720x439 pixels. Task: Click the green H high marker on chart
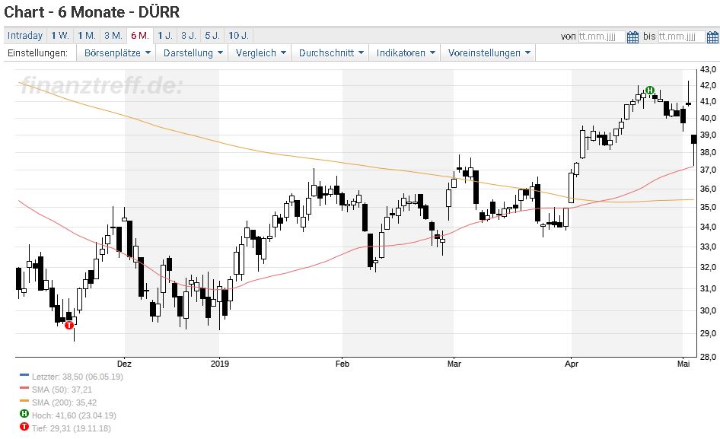pyautogui.click(x=649, y=90)
